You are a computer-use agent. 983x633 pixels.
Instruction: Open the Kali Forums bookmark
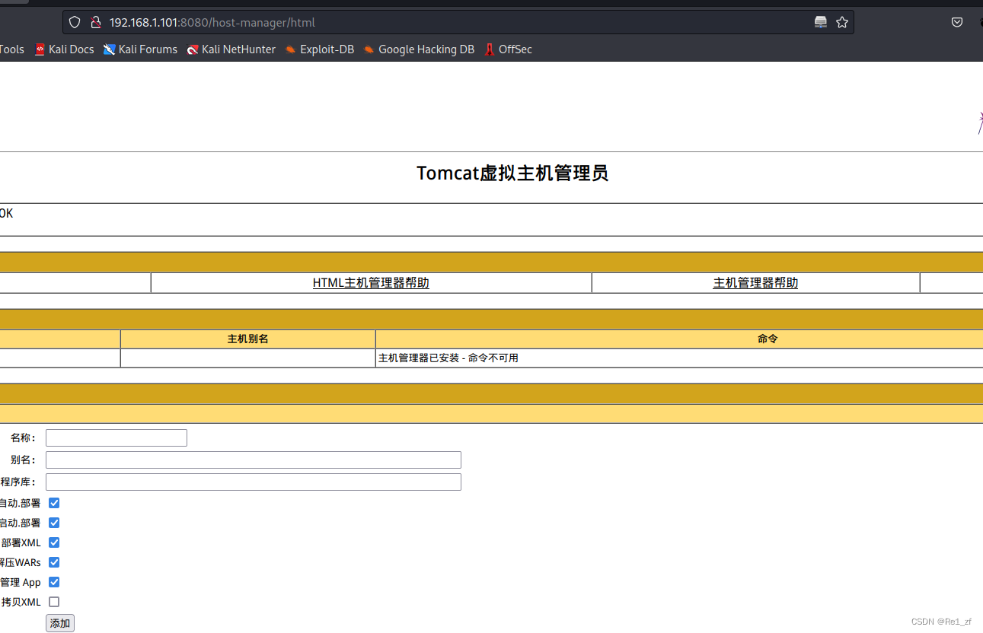coord(140,49)
